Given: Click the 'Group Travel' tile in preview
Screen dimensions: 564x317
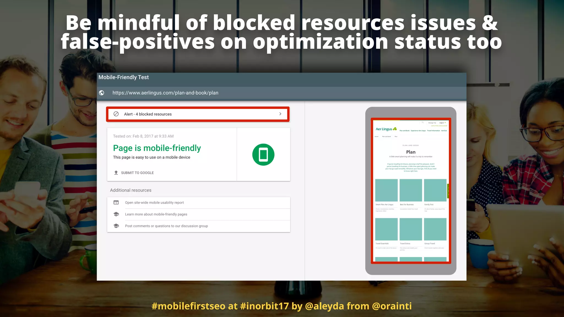Looking at the screenshot, I should pyautogui.click(x=435, y=229).
